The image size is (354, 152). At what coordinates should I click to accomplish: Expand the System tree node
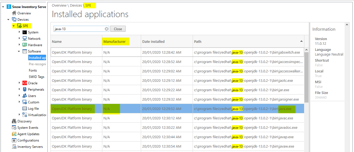coord(19,32)
